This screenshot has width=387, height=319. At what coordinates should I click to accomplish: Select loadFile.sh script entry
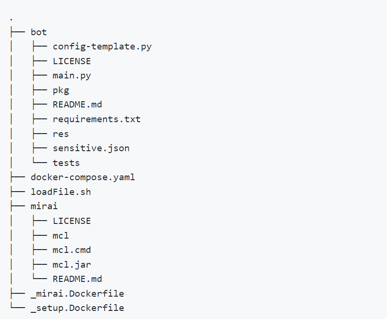coord(60,192)
